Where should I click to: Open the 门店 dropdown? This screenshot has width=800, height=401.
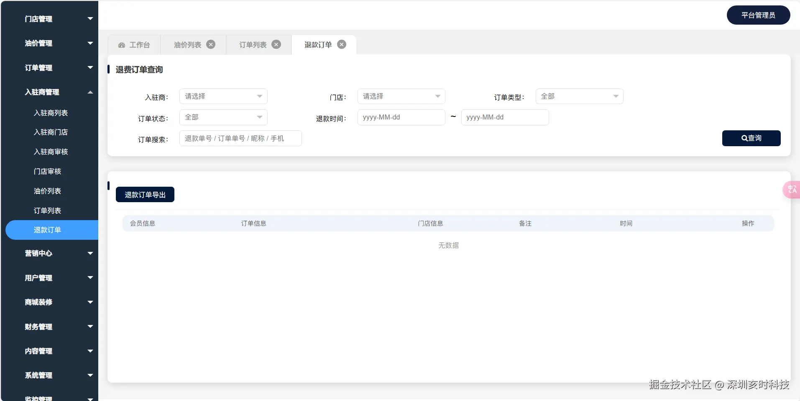coord(401,96)
